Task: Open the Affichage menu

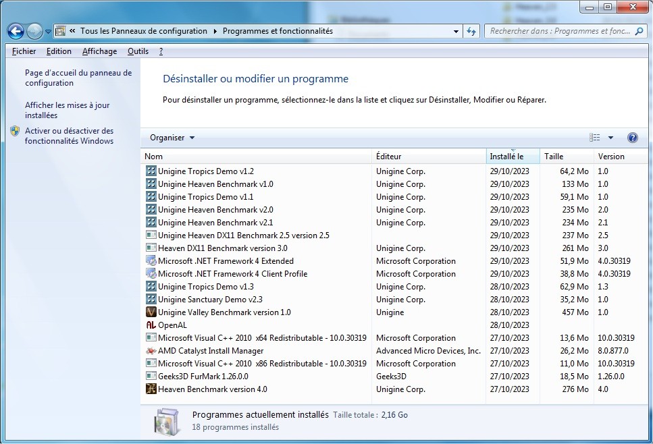Action: [x=99, y=51]
